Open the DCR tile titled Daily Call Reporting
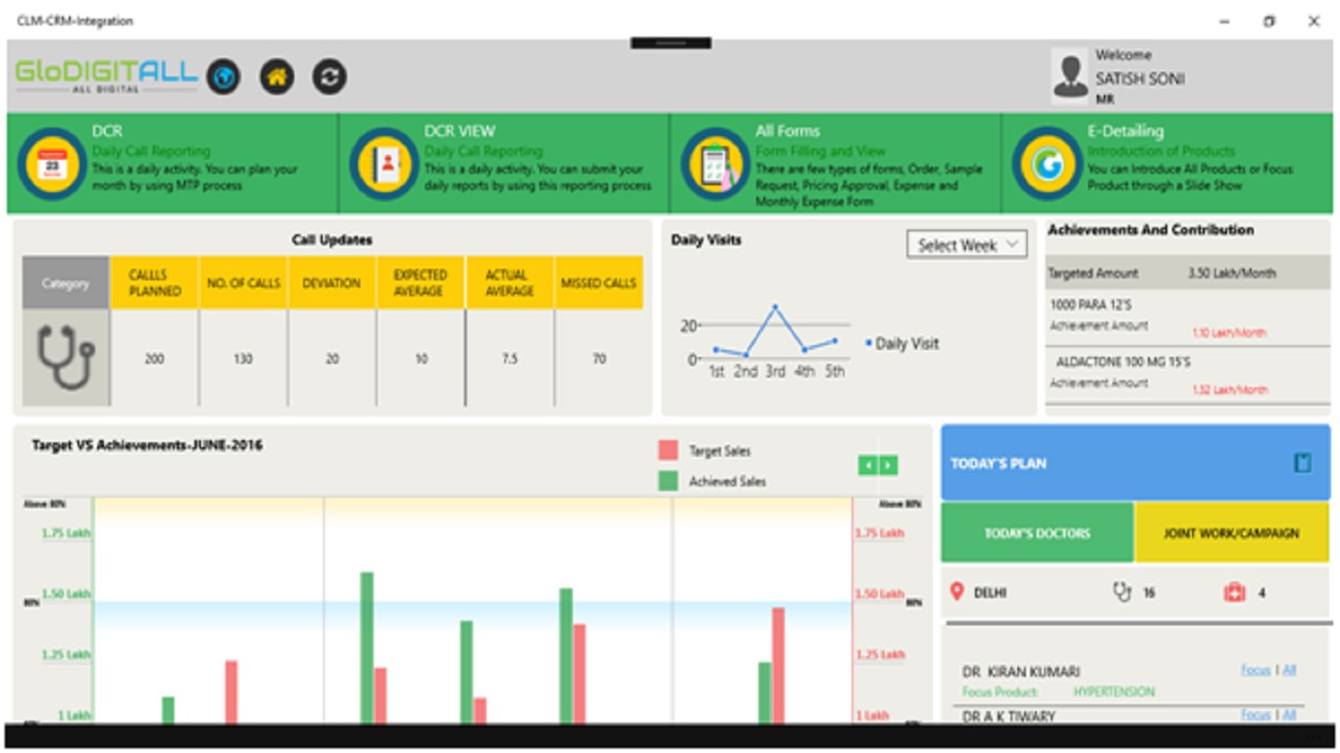 point(173,163)
